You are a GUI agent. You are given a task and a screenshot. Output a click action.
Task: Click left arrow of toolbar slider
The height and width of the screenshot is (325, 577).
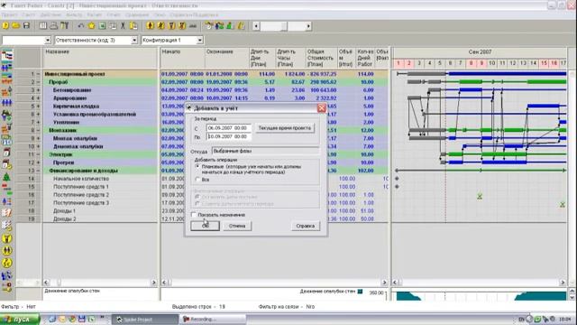tap(256, 26)
